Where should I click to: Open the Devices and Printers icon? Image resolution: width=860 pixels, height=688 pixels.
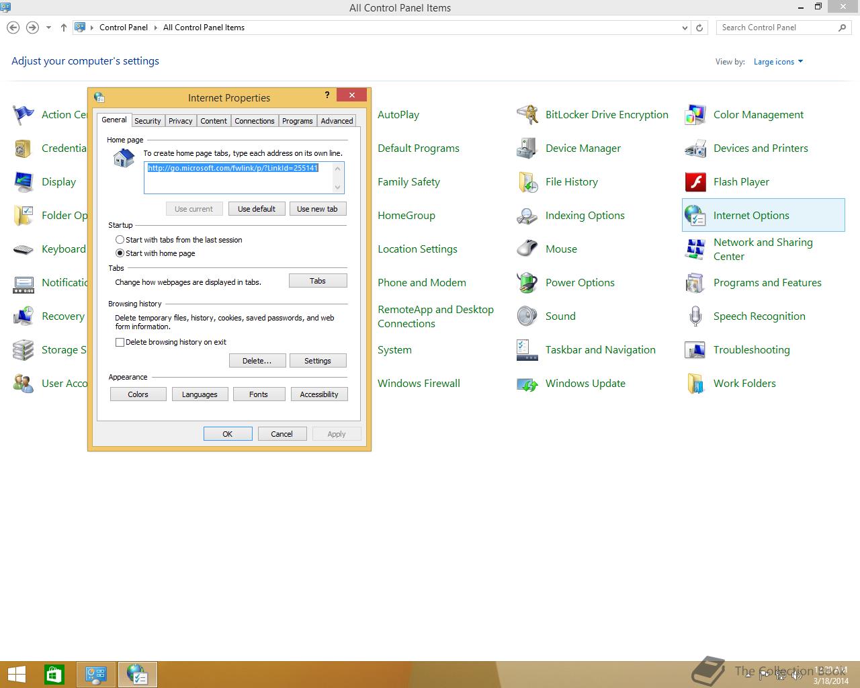(x=695, y=148)
